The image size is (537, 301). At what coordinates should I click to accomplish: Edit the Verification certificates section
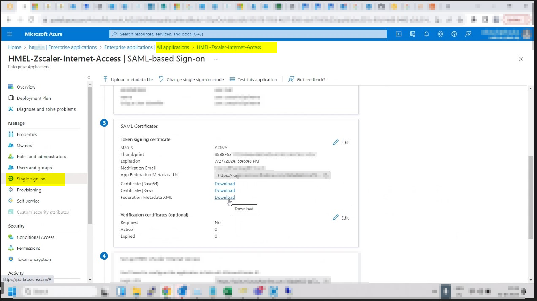coord(341,218)
